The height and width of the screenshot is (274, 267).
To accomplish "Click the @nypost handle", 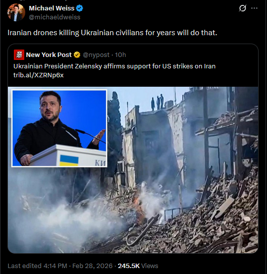I will coord(96,55).
